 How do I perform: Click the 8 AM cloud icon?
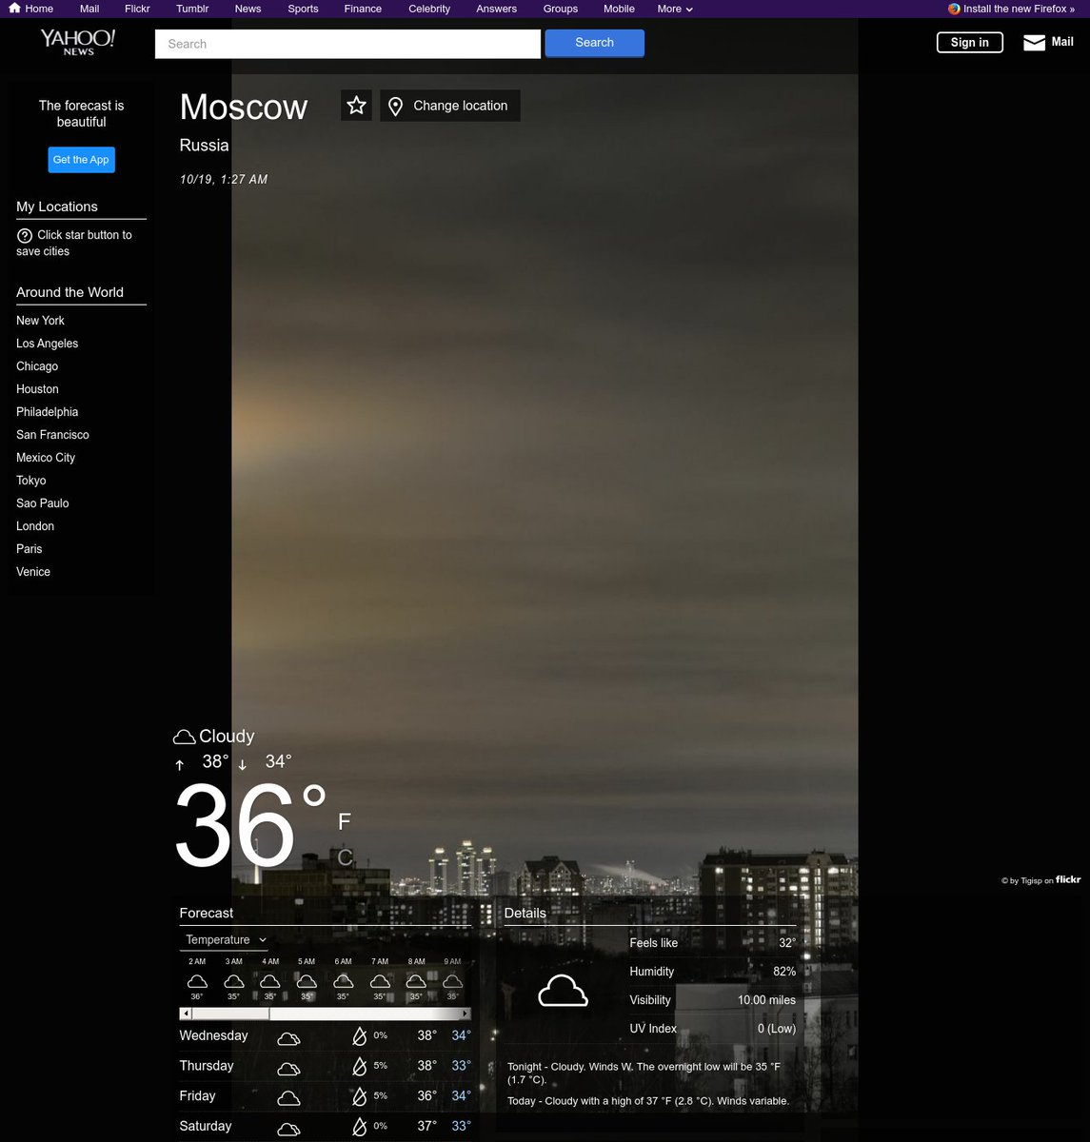coord(416,981)
